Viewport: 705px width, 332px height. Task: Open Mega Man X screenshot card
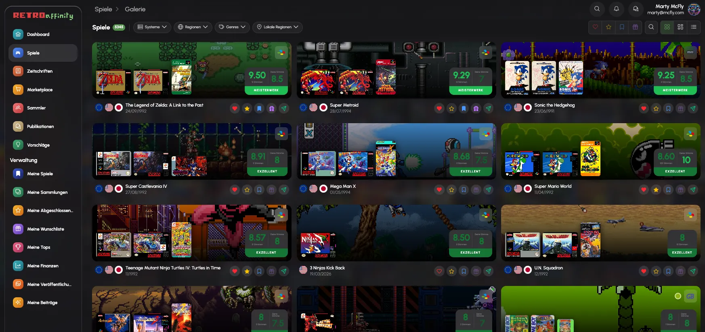click(396, 151)
